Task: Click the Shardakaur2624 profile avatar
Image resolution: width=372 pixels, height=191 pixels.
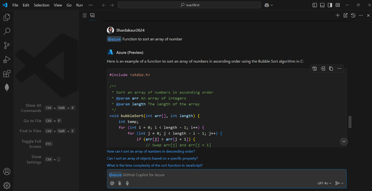Action: click(110, 30)
